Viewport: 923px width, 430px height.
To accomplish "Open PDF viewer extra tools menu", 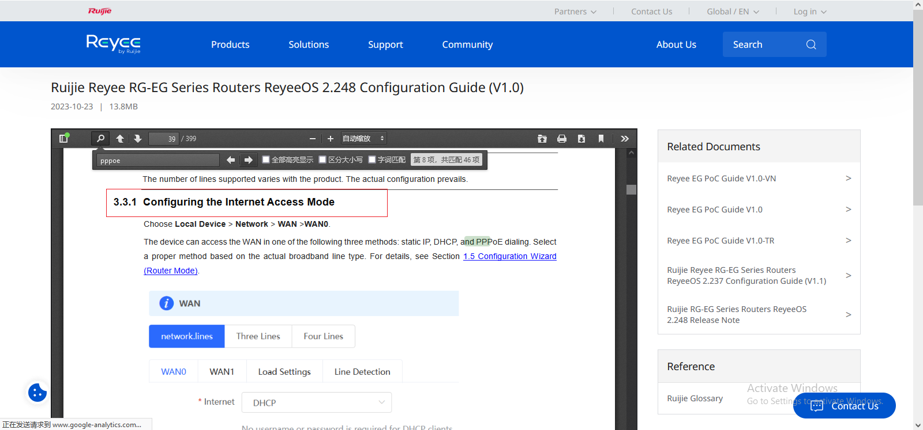I will (625, 139).
